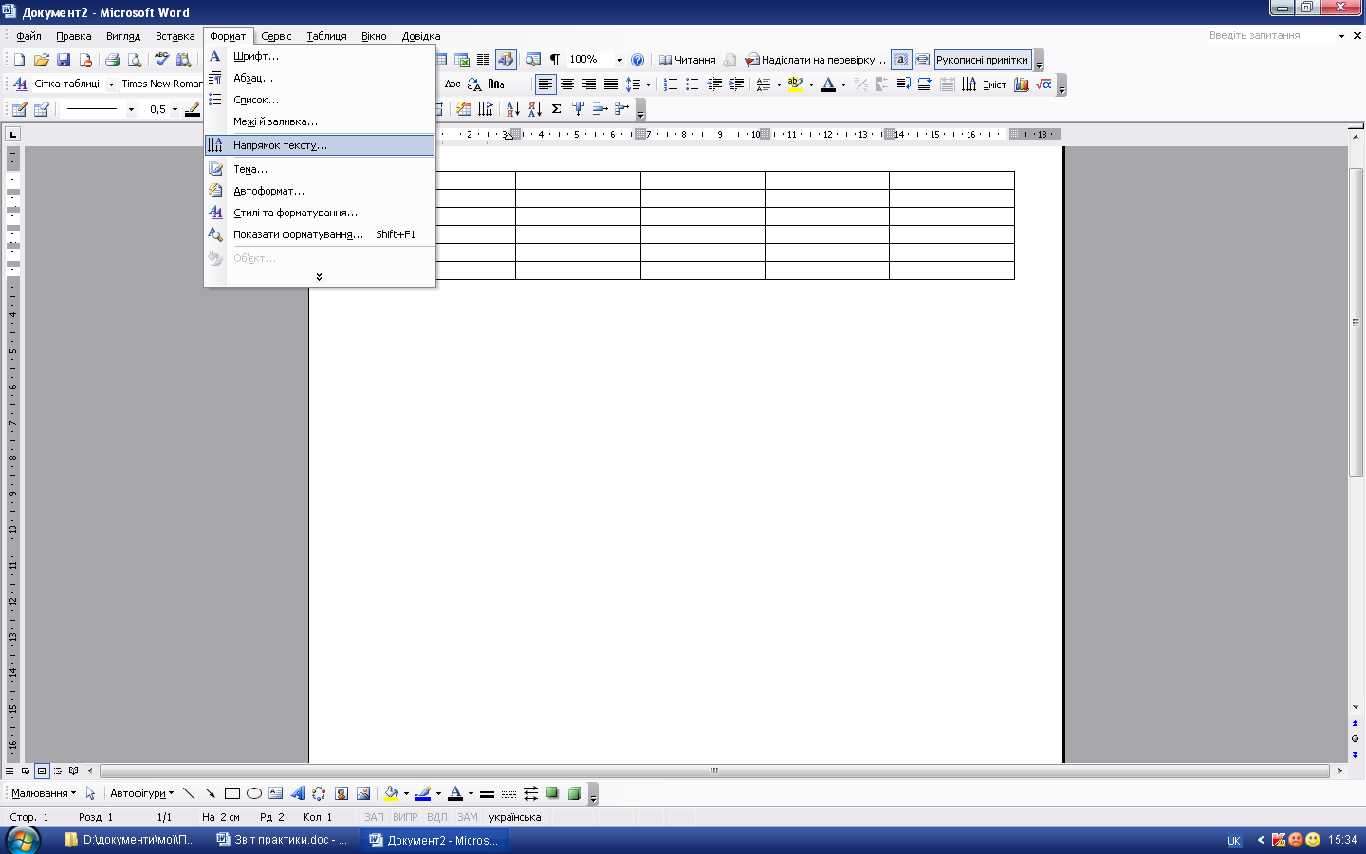Image resolution: width=1366 pixels, height=854 pixels.
Task: Click 'українська' language in status bar
Action: click(514, 817)
